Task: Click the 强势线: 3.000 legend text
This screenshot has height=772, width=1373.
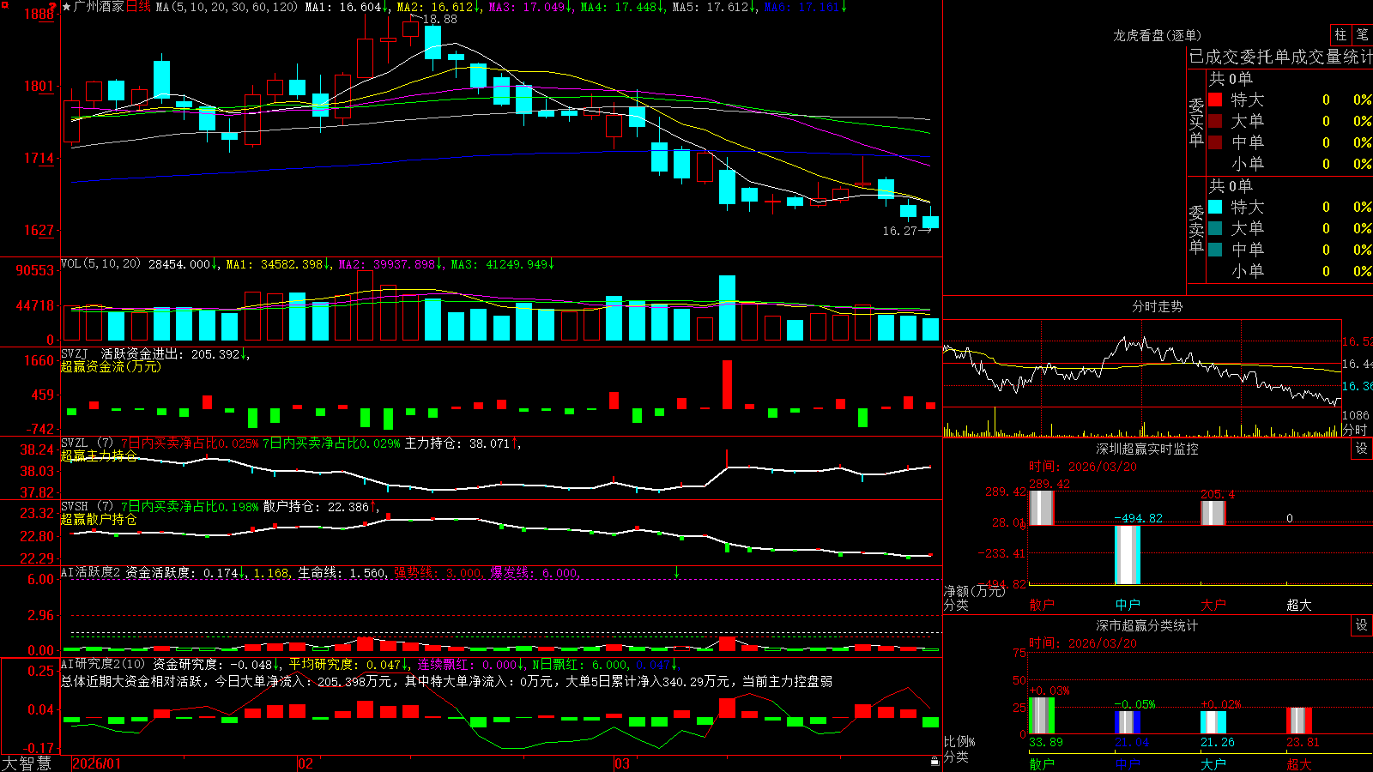Action: pyautogui.click(x=438, y=573)
